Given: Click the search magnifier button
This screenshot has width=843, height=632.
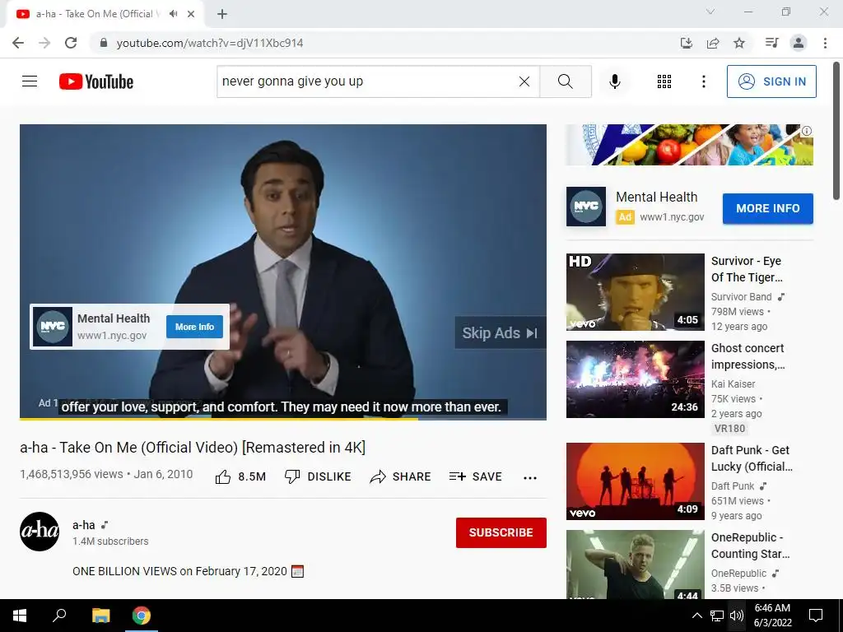Looking at the screenshot, I should click(x=565, y=81).
